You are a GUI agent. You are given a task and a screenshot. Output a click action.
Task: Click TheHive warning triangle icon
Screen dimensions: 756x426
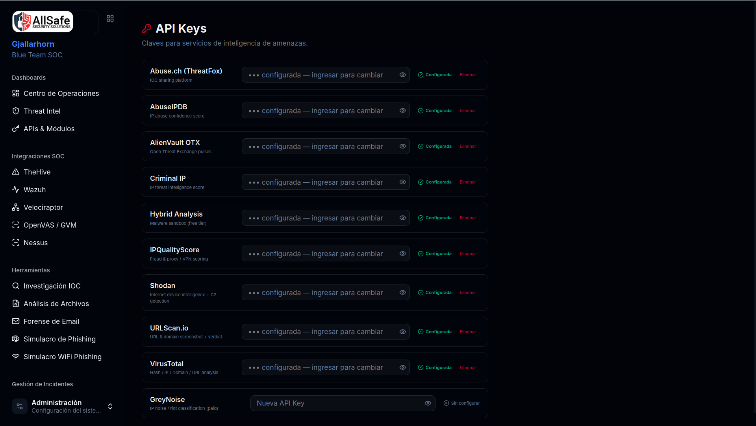tap(16, 172)
